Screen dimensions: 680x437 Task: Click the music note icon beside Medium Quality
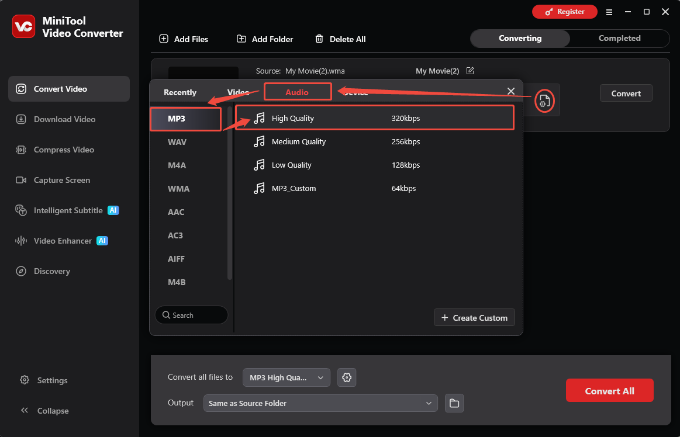(259, 141)
